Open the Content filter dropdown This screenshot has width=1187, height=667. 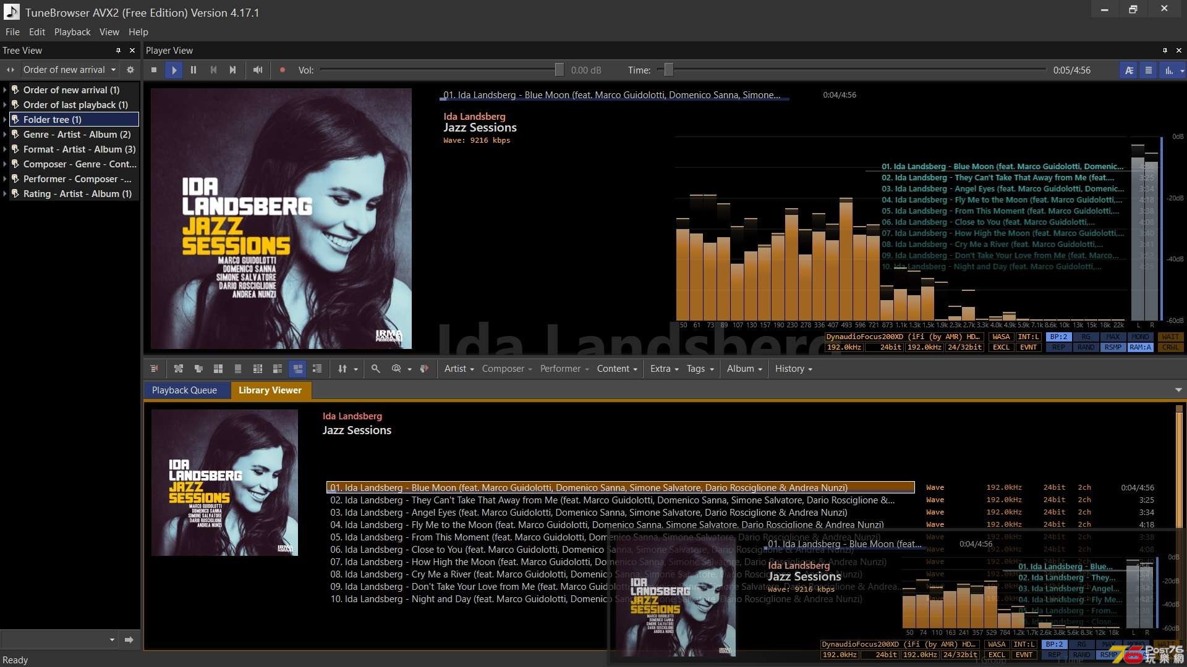point(617,369)
